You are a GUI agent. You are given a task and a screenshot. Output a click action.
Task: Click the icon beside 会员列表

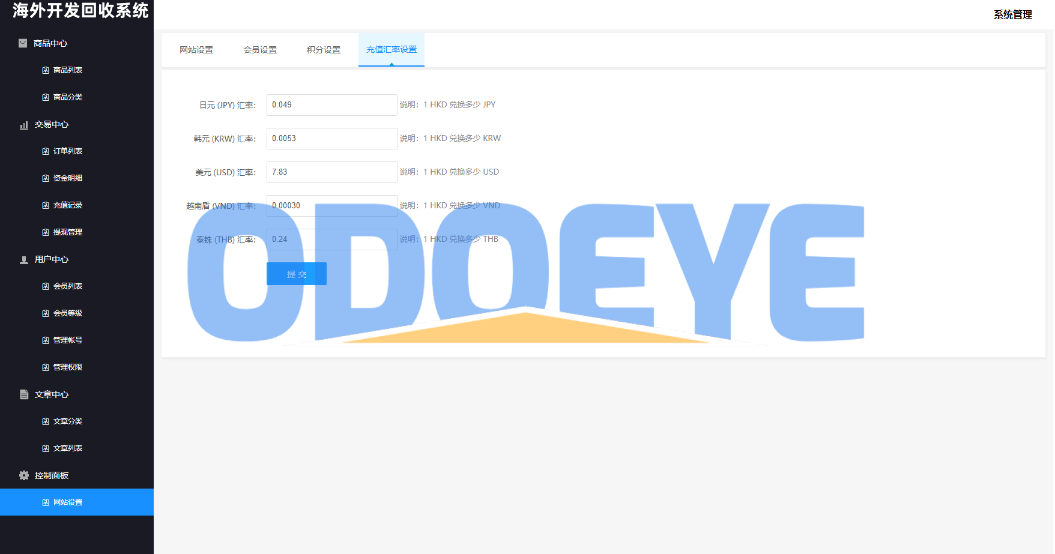(x=46, y=286)
